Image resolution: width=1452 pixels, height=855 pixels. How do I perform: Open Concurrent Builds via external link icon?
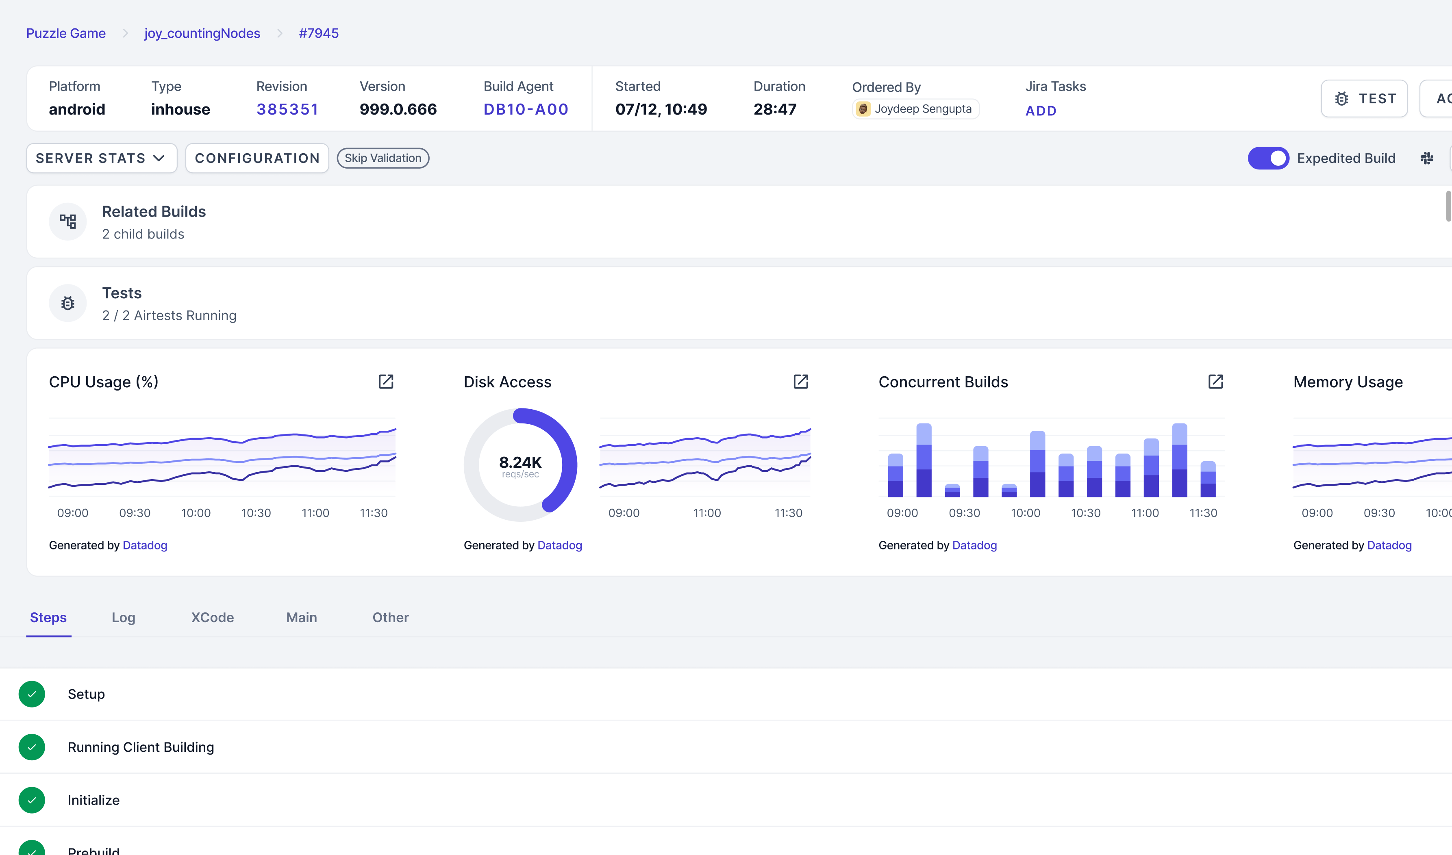[1215, 382]
